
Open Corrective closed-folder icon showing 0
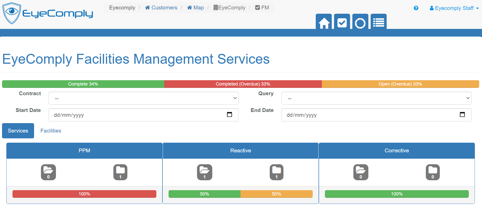click(x=433, y=172)
